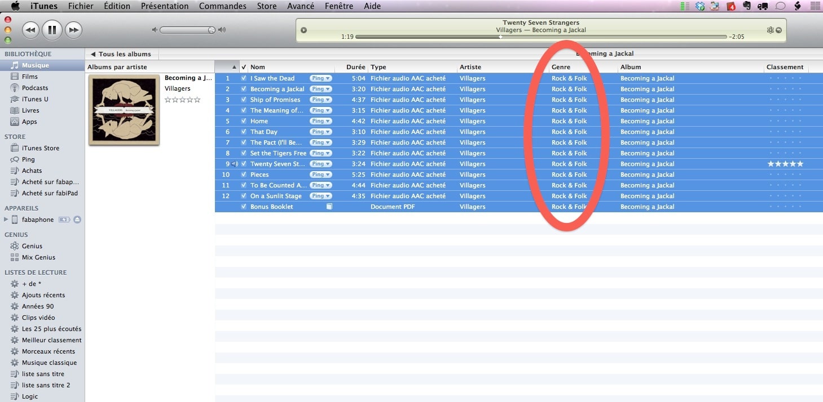Open Ping dropdown for That Day
Image resolution: width=823 pixels, height=402 pixels.
pos(320,132)
